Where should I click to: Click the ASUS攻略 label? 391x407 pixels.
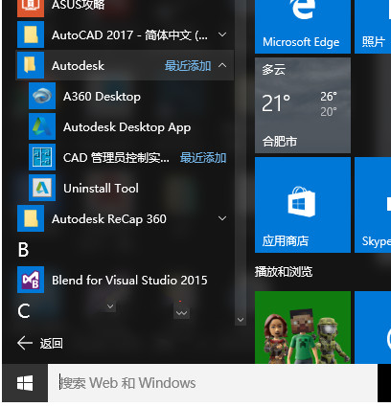[x=79, y=5]
